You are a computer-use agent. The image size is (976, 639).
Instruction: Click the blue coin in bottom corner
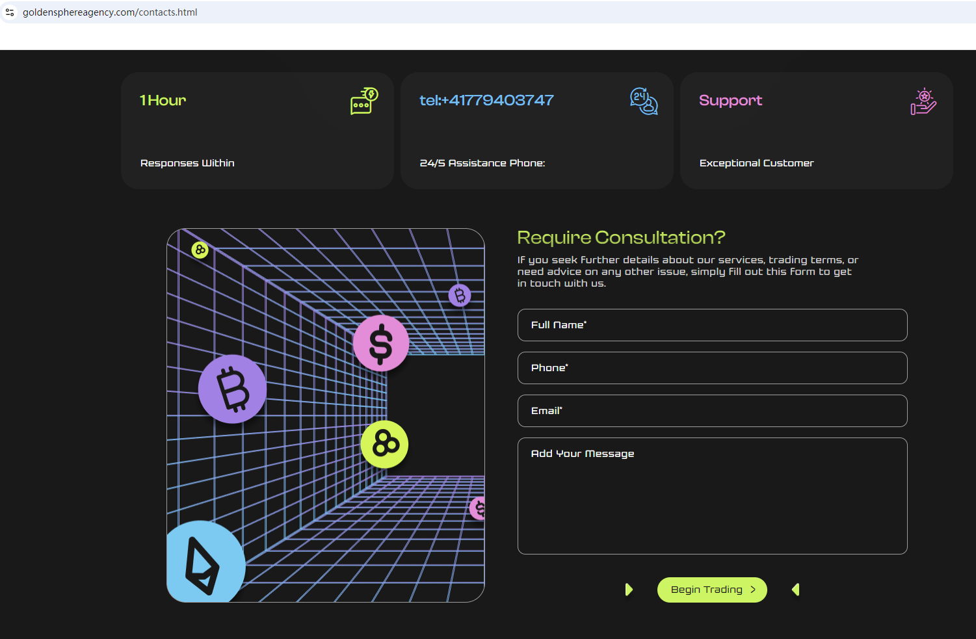[x=205, y=563]
